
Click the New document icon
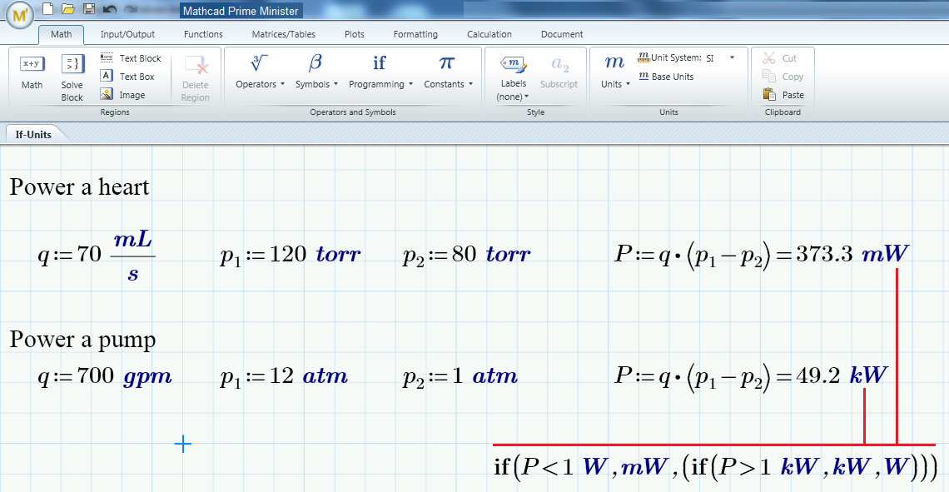(47, 8)
